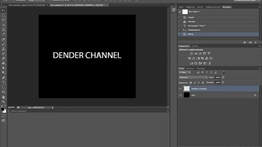This screenshot has height=147, width=262.
Task: Select the Blur tool
Action: tap(4, 68)
